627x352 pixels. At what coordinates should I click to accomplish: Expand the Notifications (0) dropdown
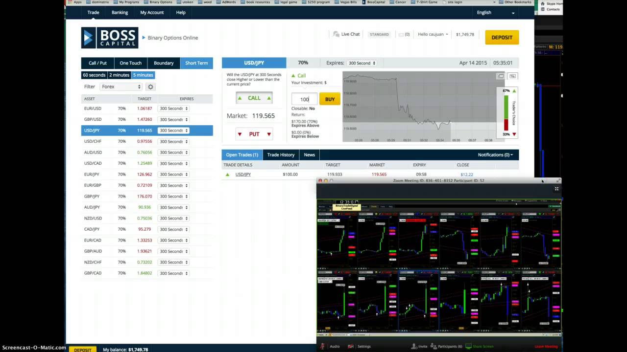coord(495,155)
